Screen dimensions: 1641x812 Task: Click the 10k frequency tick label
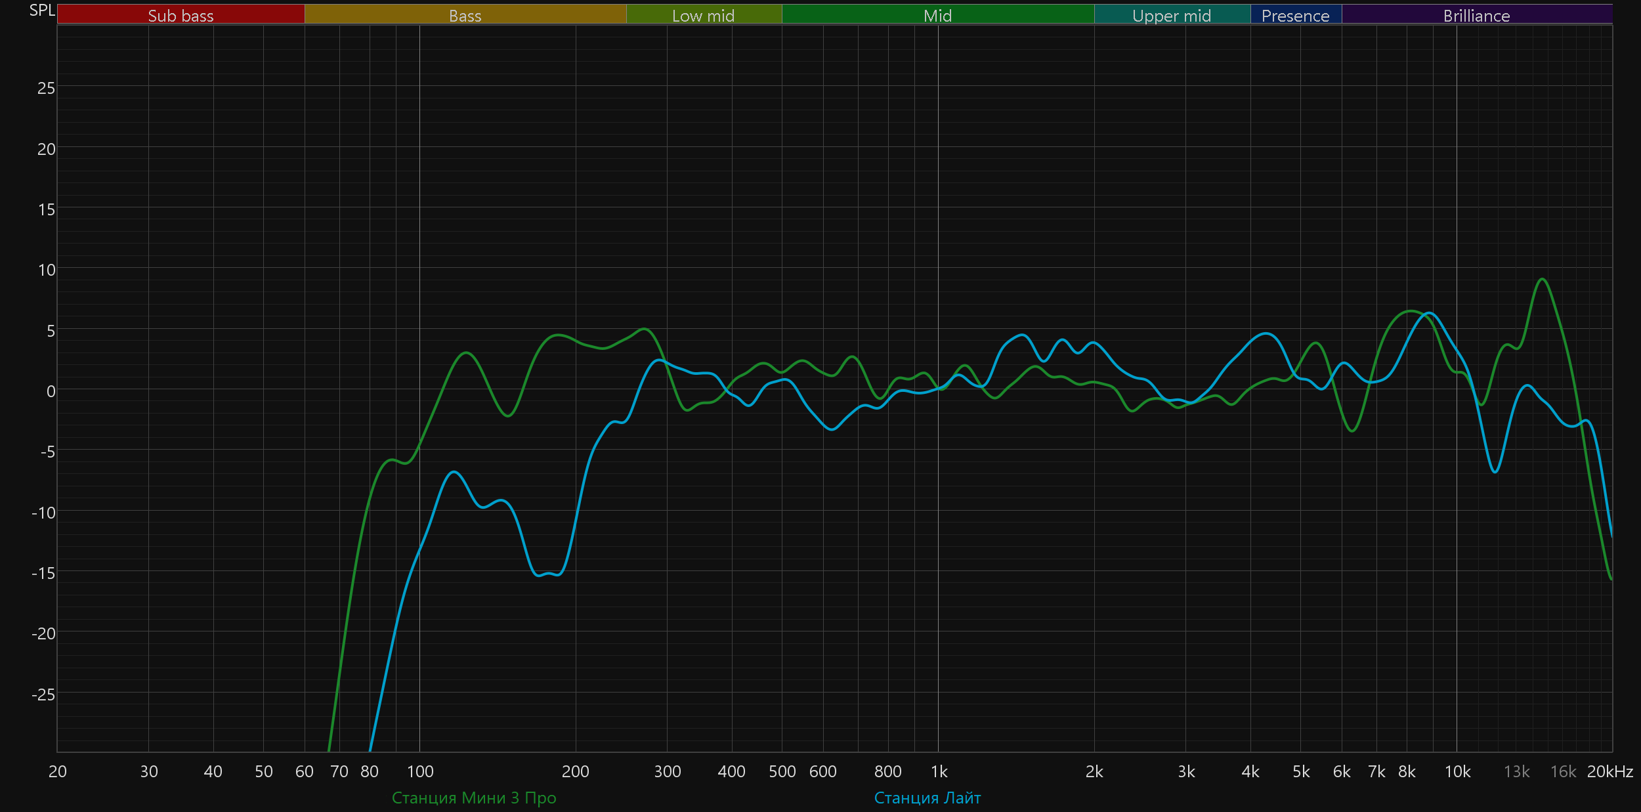[1457, 771]
